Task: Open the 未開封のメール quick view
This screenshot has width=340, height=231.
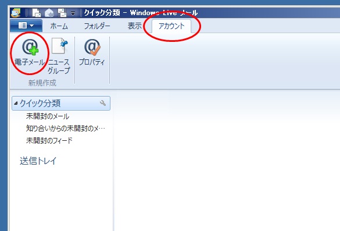Action: (48, 116)
